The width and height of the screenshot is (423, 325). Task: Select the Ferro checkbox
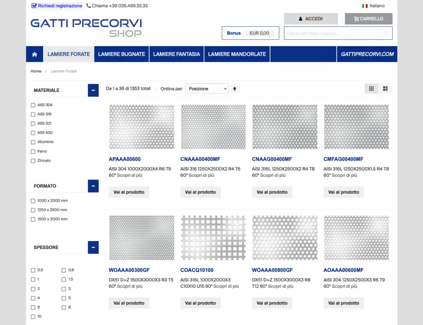(x=33, y=152)
